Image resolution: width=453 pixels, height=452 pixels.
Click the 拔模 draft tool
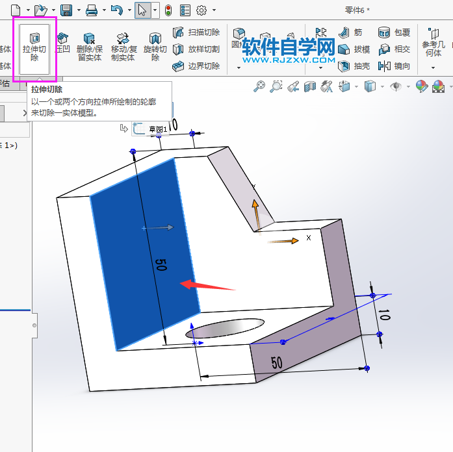354,49
